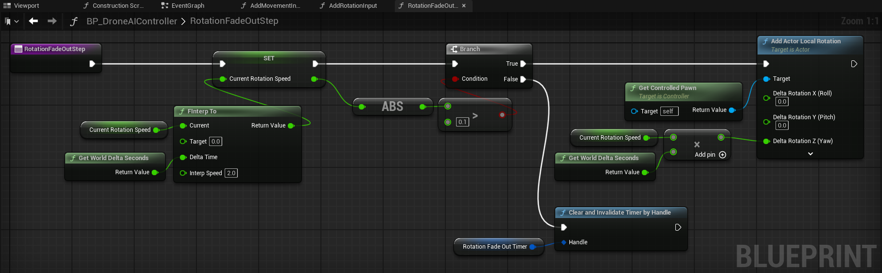Screen dimensions: 882x273
Task: Click FInterp To Return Value pin
Action: 291,126
